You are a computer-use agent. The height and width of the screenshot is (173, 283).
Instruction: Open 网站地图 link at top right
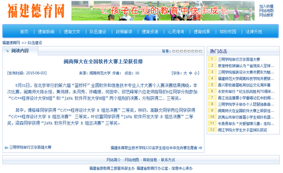click(x=266, y=11)
